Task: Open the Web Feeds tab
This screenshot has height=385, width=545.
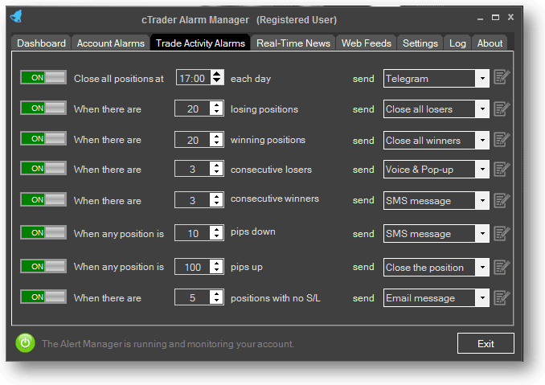Action: pos(366,43)
